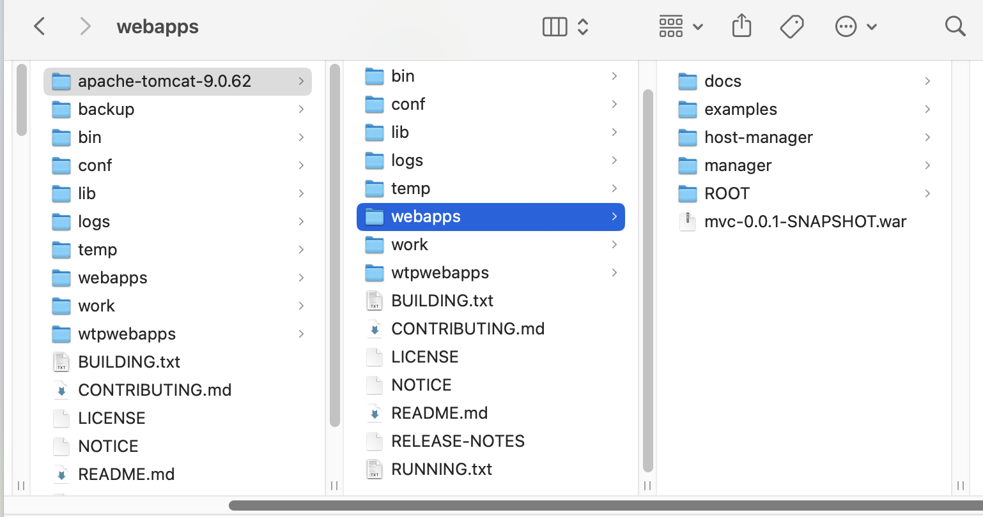Expand the backup folder chevron
Screen dimensions: 983x517
tap(301, 109)
